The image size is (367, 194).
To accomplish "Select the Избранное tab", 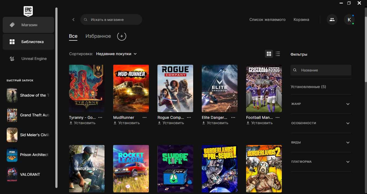I will [98, 36].
